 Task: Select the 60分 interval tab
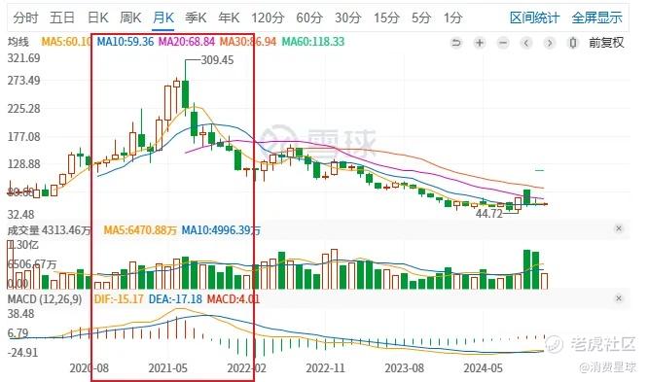pos(309,17)
